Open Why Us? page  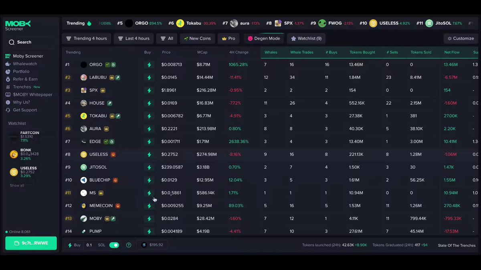click(x=21, y=102)
